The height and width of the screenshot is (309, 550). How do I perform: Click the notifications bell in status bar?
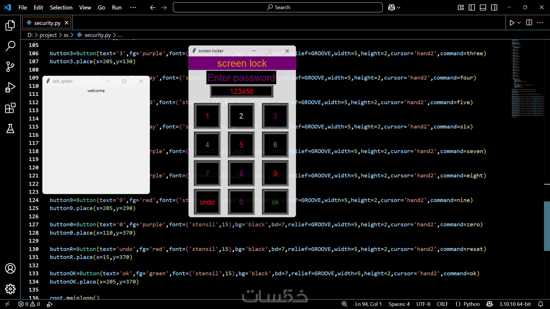(x=541, y=304)
